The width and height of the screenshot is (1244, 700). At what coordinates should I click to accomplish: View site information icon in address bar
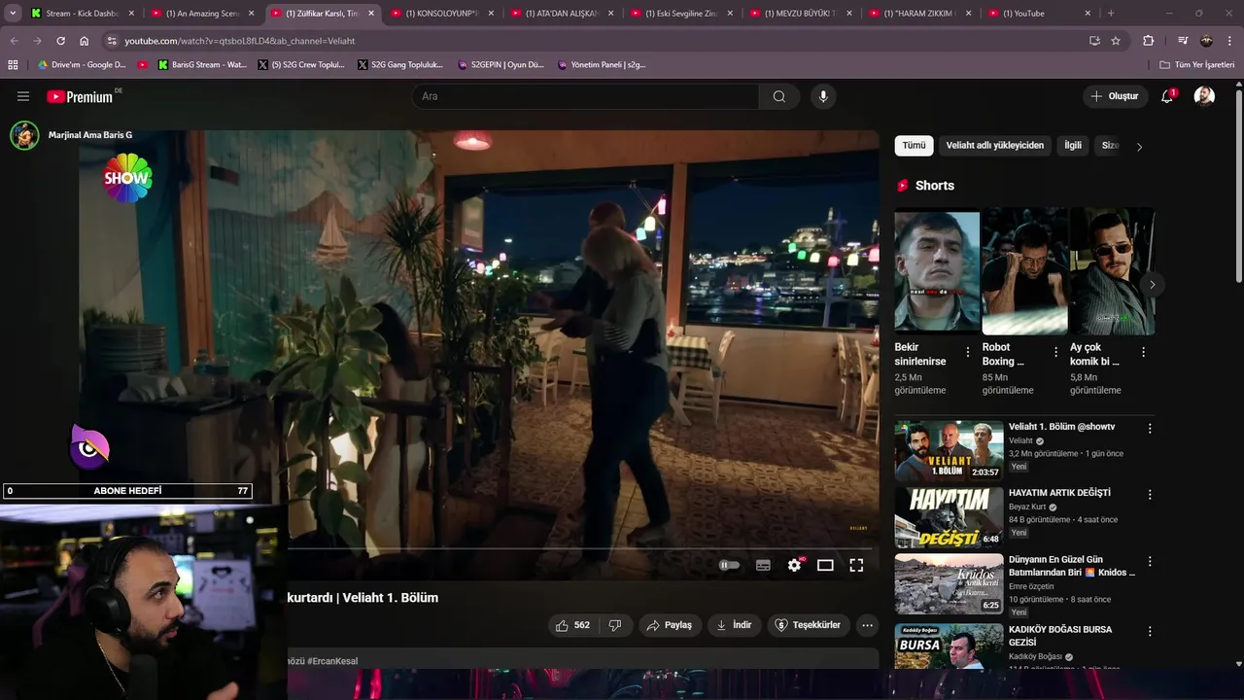click(x=112, y=41)
